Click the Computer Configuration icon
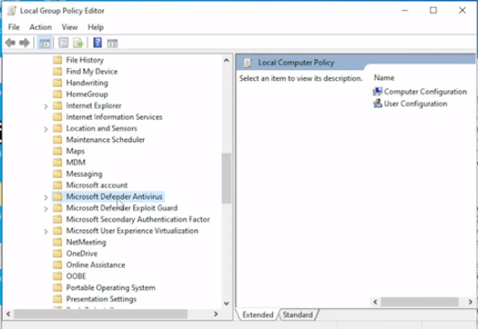 [x=377, y=92]
